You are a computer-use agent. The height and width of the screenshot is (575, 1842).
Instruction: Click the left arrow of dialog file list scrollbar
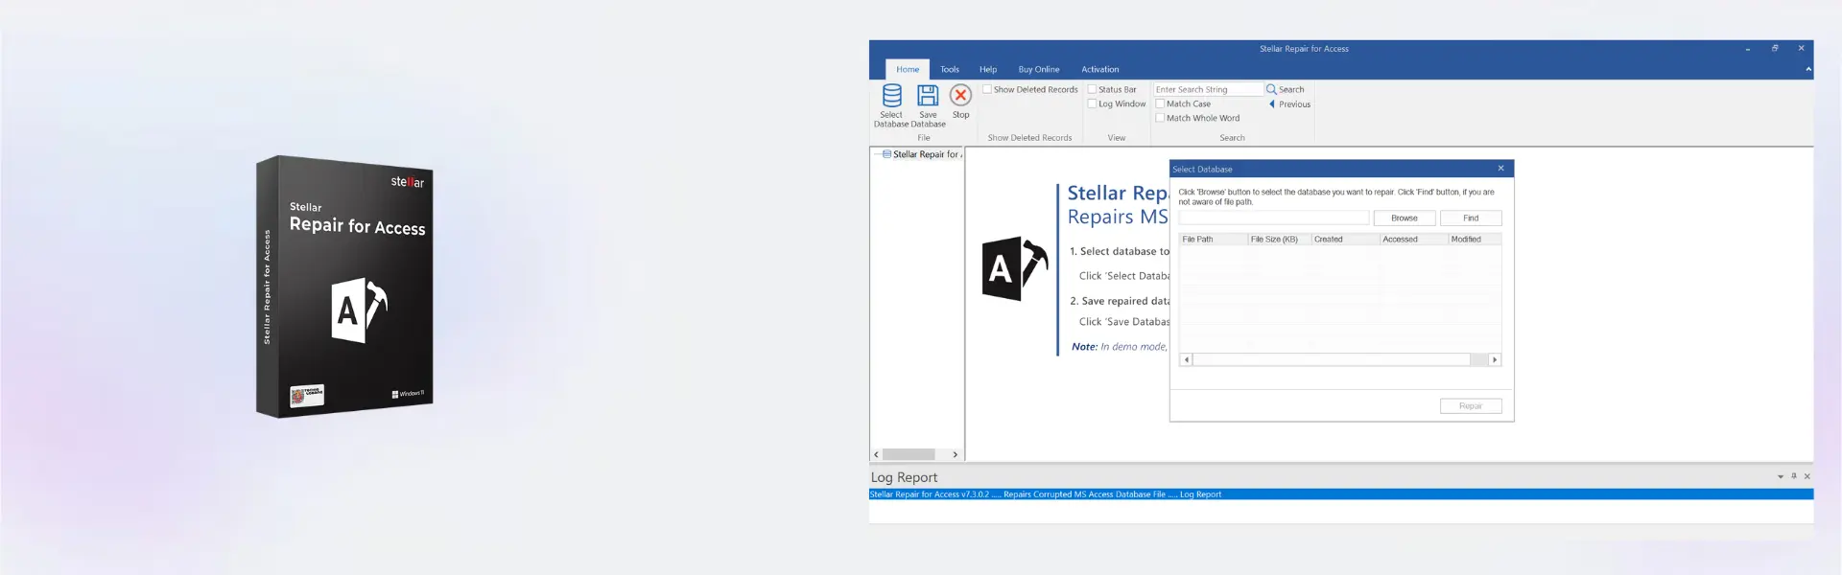click(x=1187, y=359)
